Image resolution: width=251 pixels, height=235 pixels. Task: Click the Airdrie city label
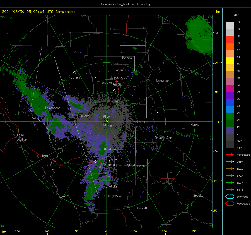click(110, 149)
